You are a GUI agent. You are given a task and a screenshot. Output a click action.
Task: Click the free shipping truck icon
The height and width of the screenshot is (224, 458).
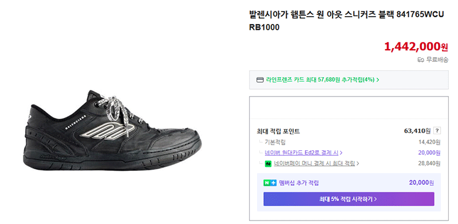pos(421,60)
